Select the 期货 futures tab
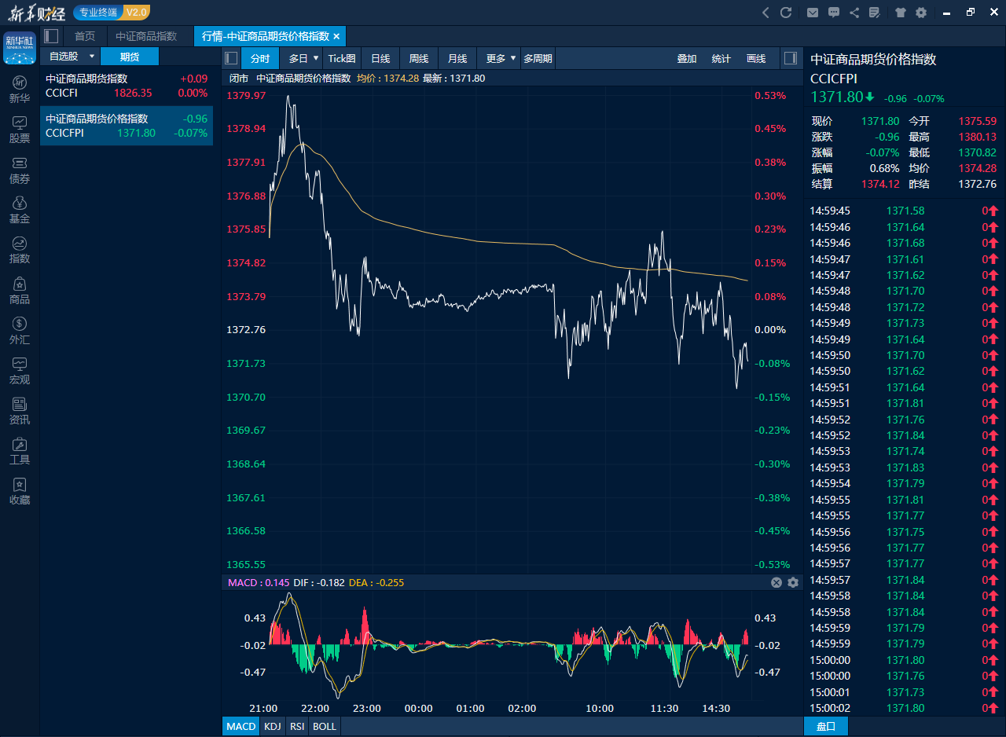Image resolution: width=1006 pixels, height=737 pixels. 130,57
